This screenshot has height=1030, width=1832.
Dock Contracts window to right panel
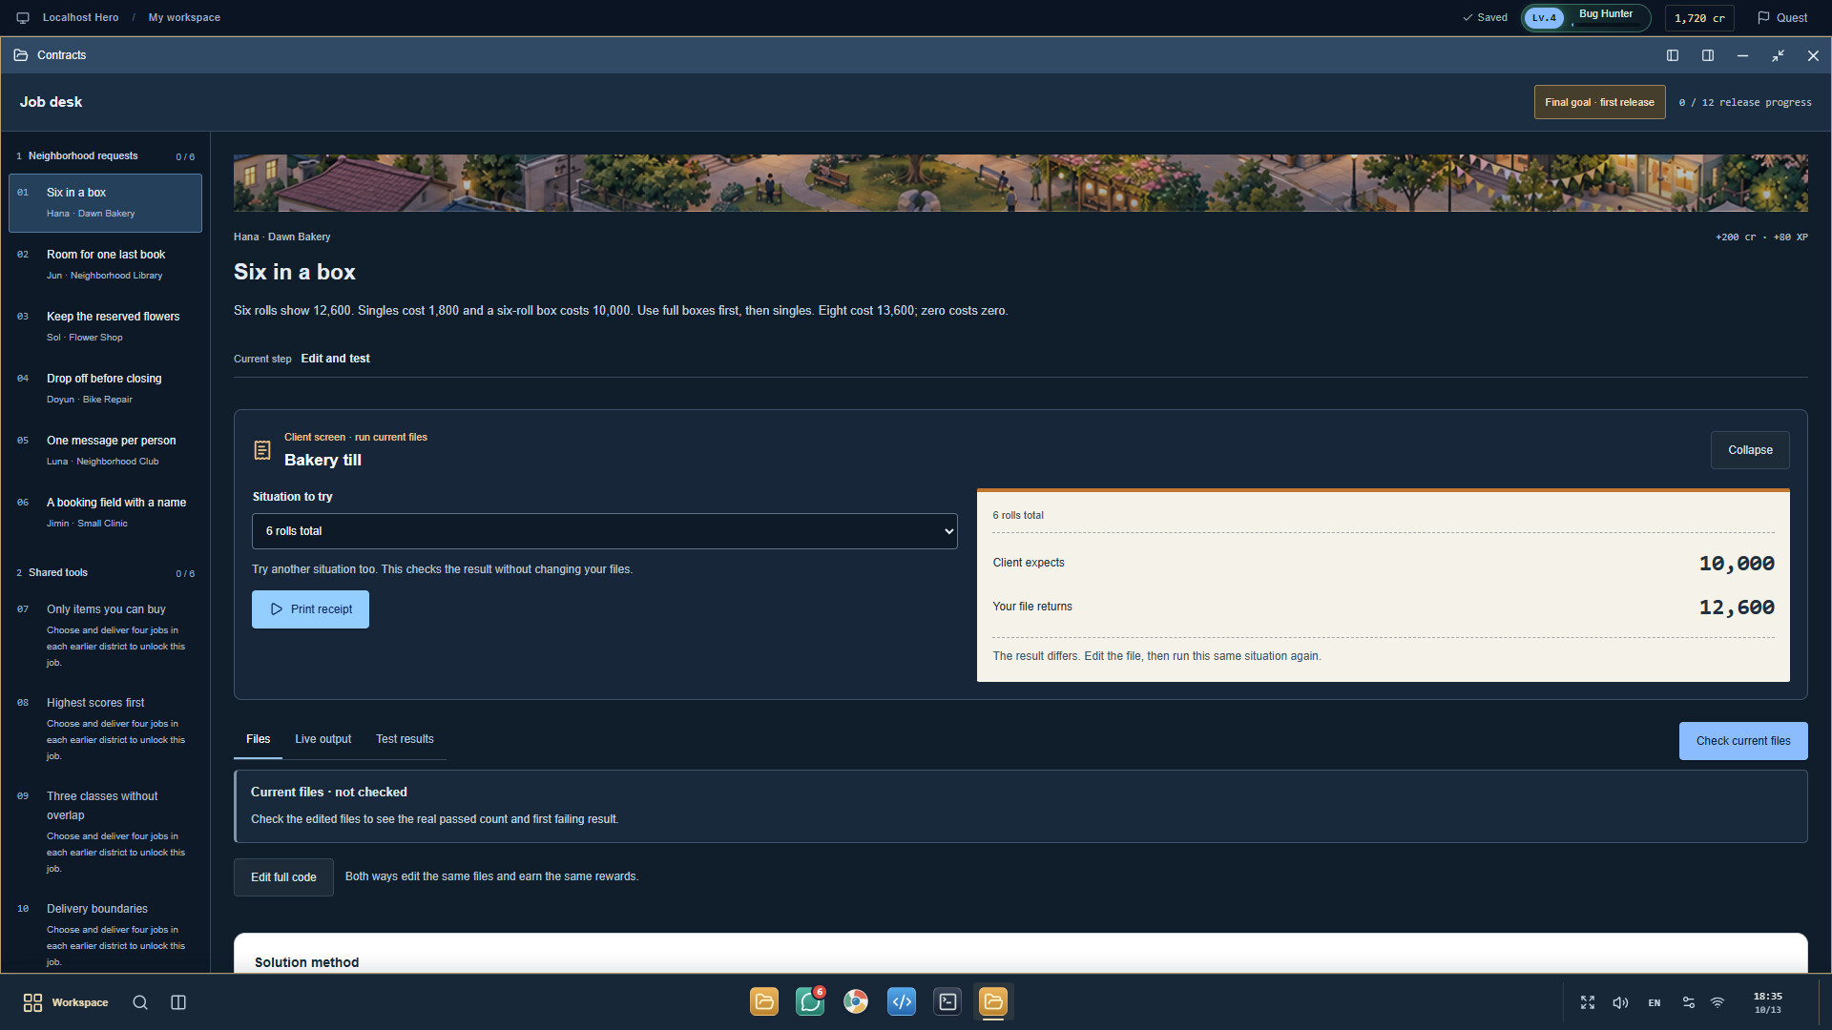coord(1708,55)
